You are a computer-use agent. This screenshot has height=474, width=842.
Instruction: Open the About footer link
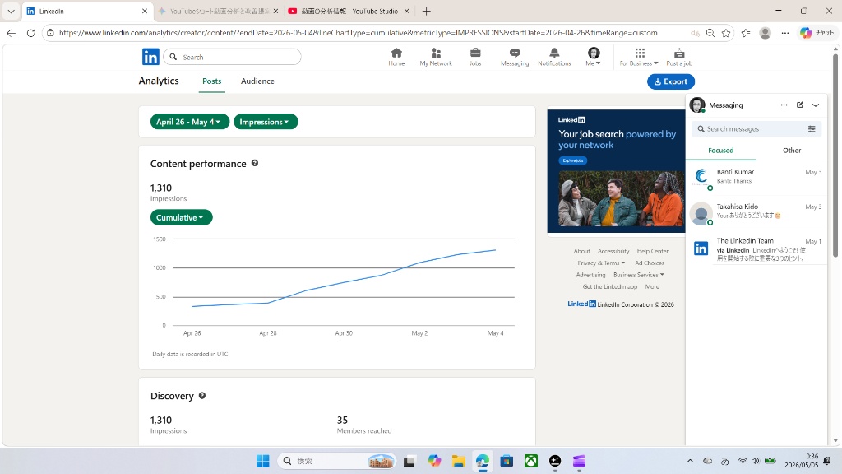click(581, 251)
